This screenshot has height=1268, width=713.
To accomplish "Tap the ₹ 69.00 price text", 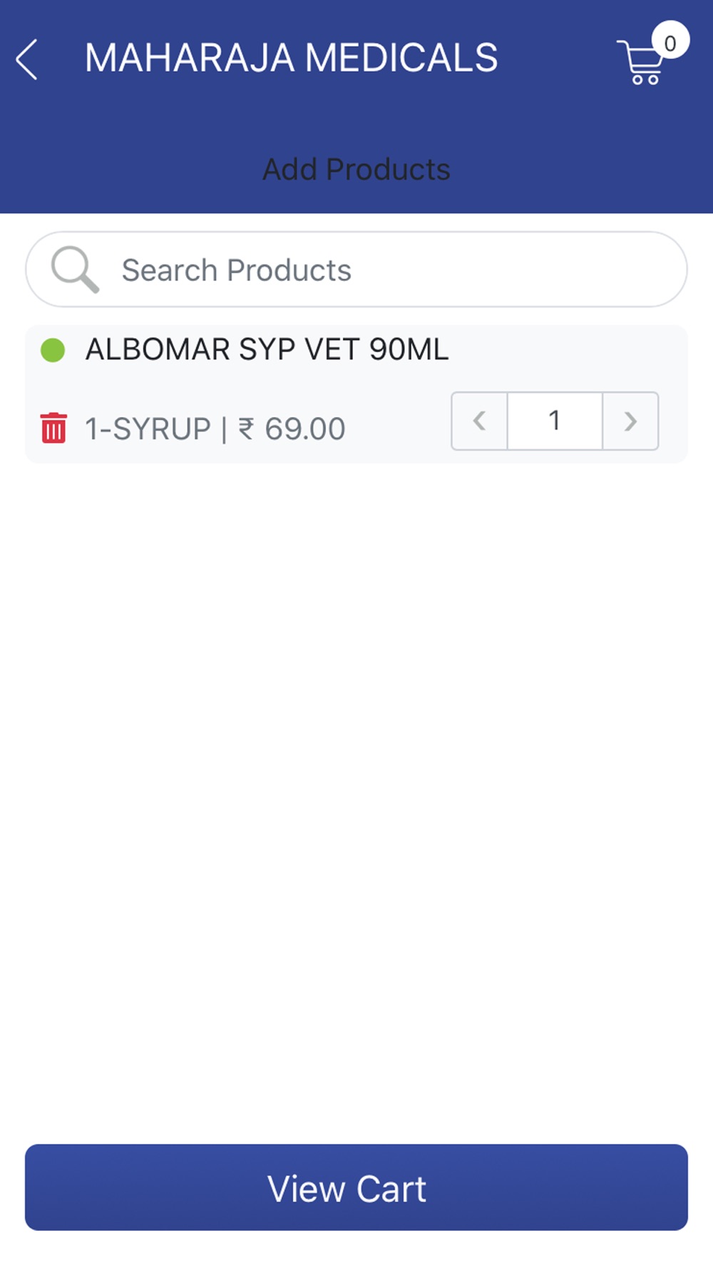I will (292, 429).
